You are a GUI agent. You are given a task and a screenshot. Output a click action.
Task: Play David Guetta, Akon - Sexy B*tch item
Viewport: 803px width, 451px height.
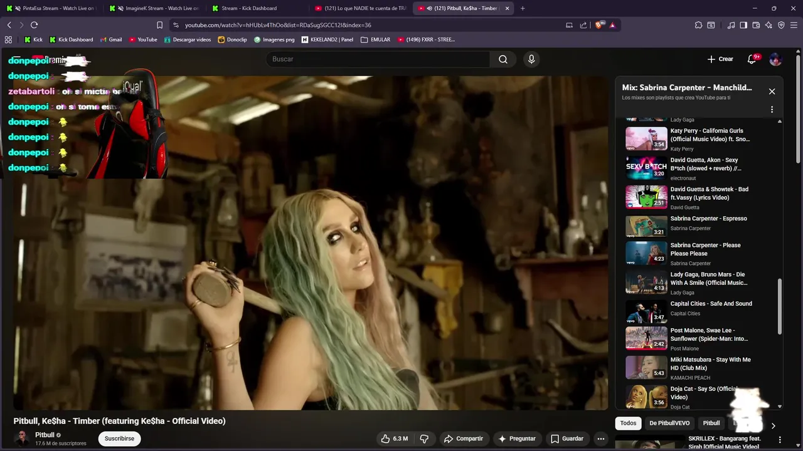pos(696,168)
